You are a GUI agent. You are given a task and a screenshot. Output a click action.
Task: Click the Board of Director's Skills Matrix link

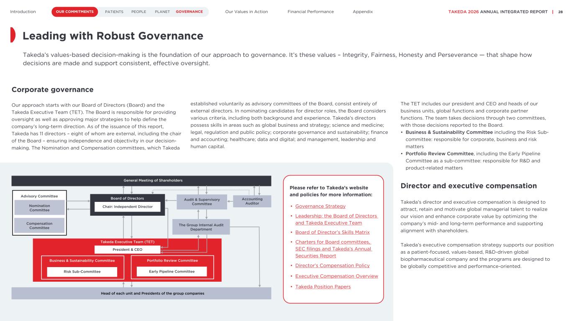pos(333,232)
